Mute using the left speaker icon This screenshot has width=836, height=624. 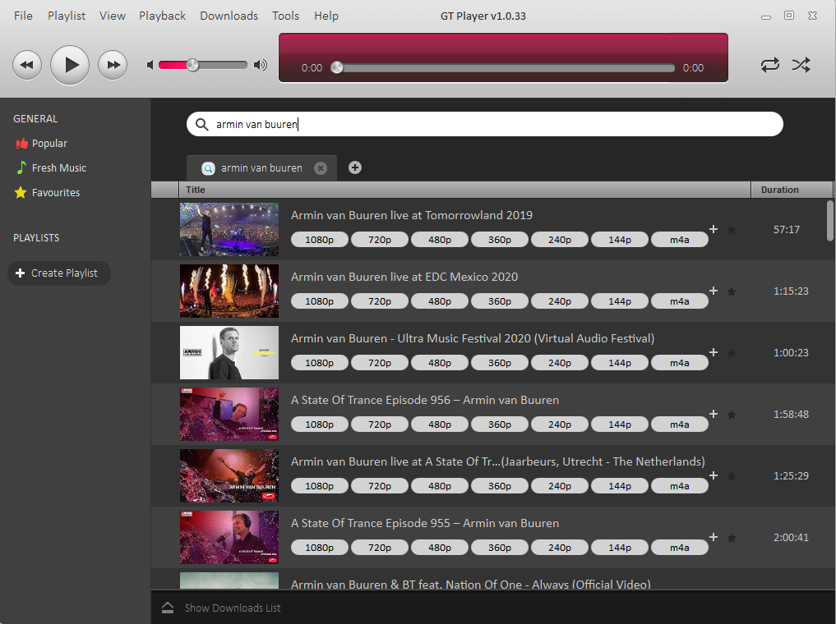[x=150, y=65]
